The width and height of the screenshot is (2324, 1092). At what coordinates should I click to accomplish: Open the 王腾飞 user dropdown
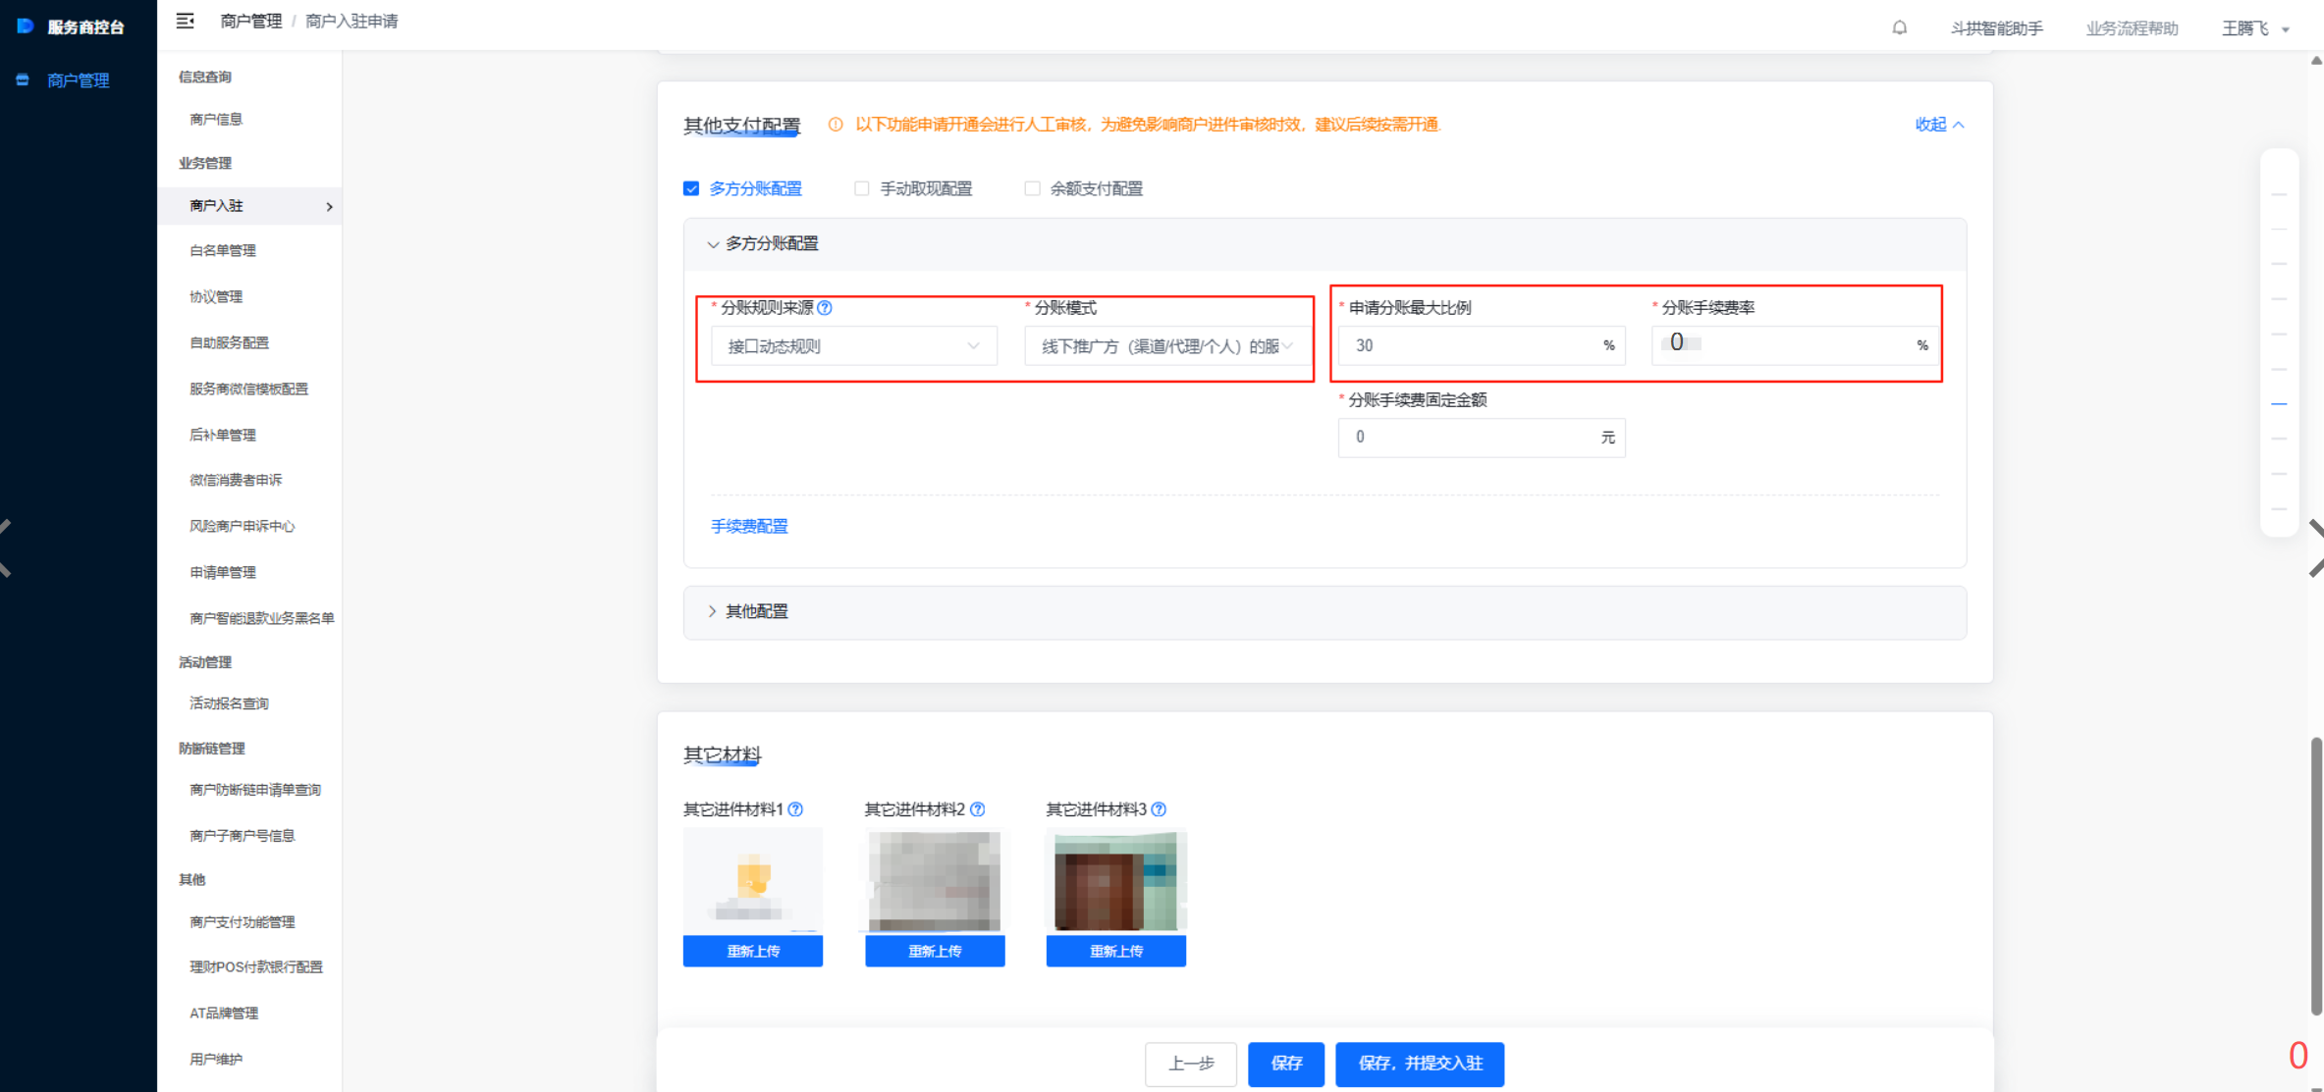2255,28
